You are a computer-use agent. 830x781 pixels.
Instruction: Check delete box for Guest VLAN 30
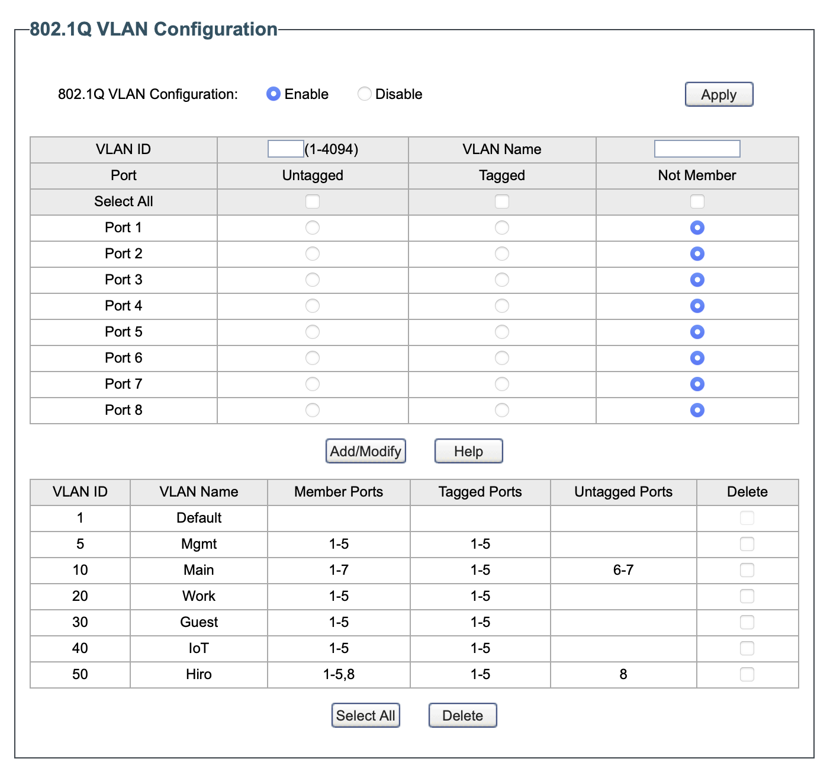[747, 622]
